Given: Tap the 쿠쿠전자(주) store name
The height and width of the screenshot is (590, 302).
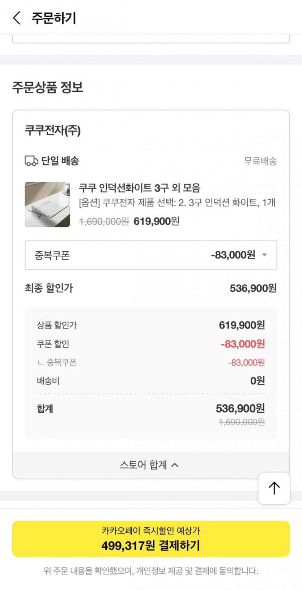Looking at the screenshot, I should (53, 130).
